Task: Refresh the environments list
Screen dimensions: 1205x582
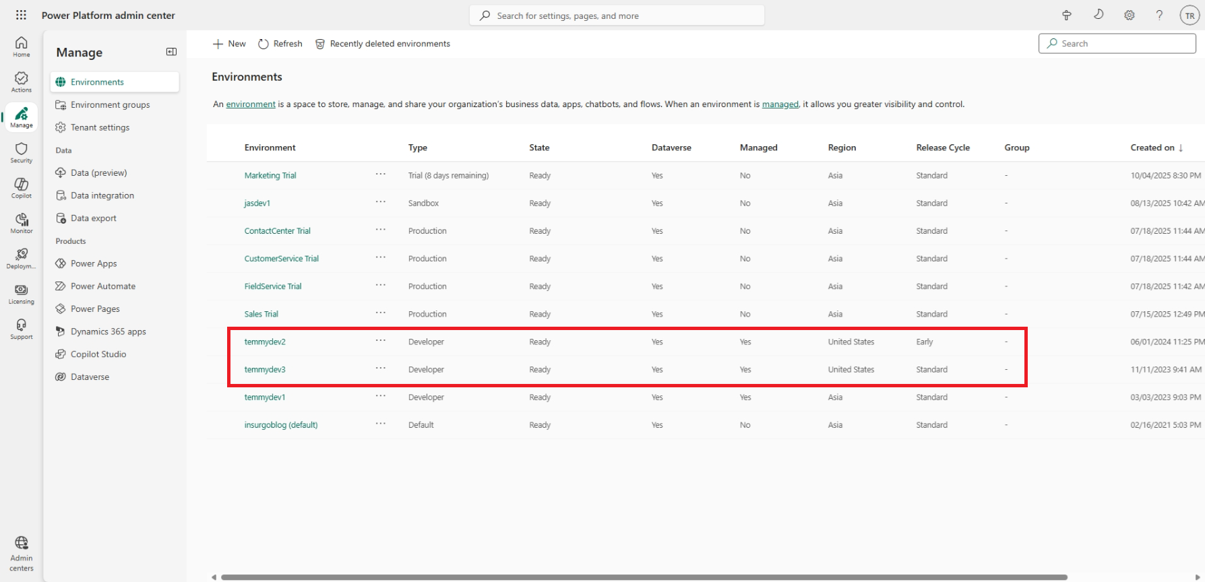Action: [280, 44]
